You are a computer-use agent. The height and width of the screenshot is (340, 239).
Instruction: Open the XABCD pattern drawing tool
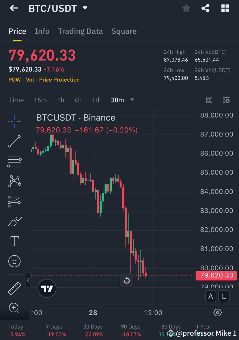click(14, 181)
